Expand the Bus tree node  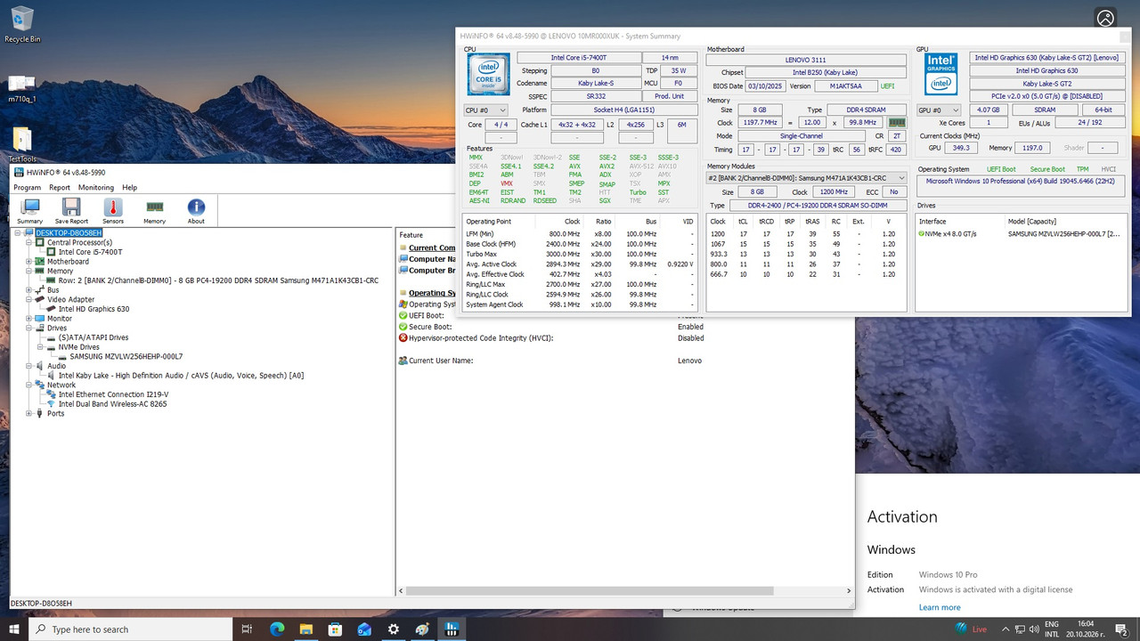tap(29, 290)
